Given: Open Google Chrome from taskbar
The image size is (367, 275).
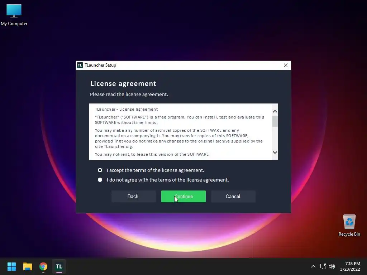Looking at the screenshot, I should (x=43, y=266).
